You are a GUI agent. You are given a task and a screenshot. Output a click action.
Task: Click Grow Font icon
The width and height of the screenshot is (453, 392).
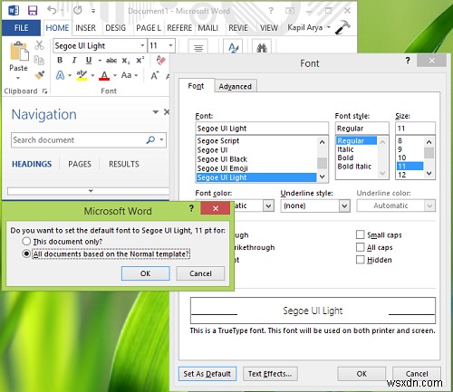[155, 75]
